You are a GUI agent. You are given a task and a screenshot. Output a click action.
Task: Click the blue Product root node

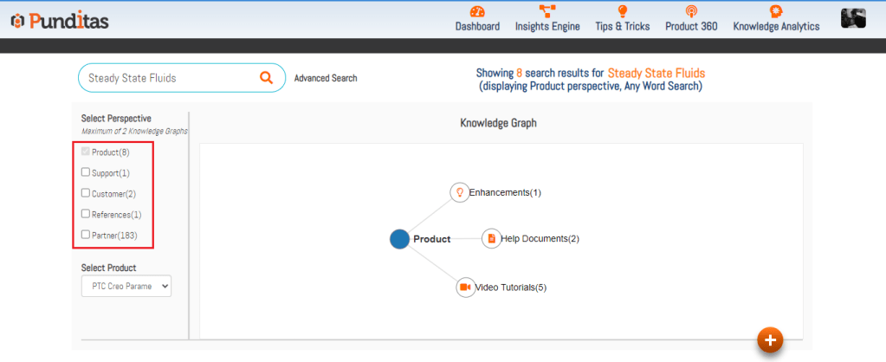[x=399, y=239]
